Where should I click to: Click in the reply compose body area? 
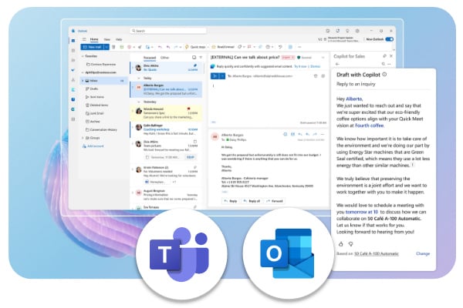click(x=268, y=100)
